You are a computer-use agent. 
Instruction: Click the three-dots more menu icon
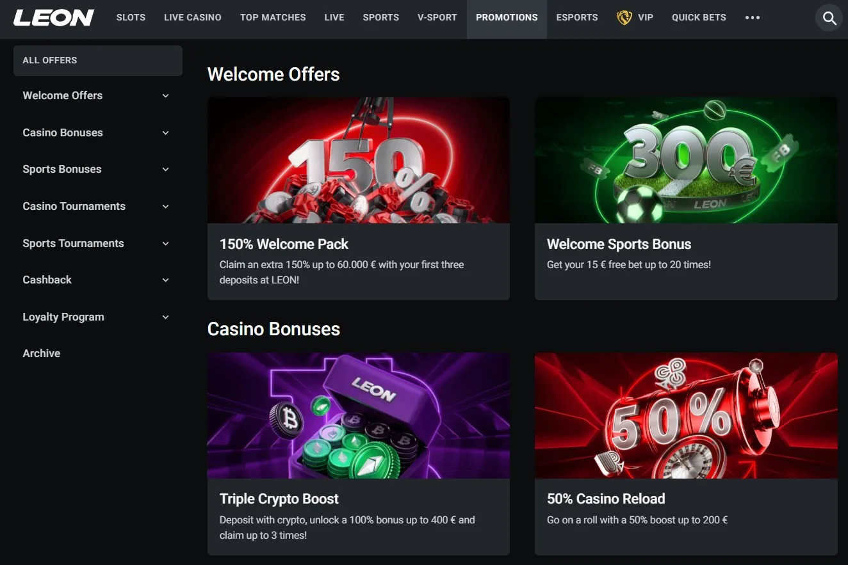(753, 18)
